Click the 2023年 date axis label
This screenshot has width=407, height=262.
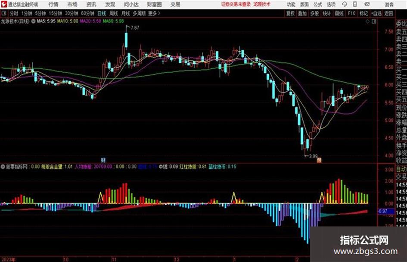pyautogui.click(x=8, y=259)
